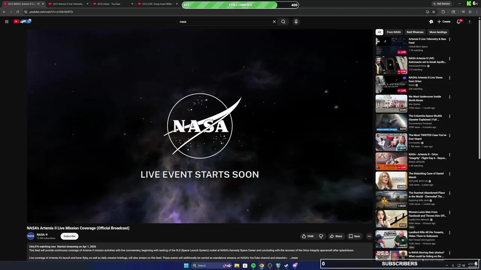Dislike the video with thumbs down

pos(321,236)
